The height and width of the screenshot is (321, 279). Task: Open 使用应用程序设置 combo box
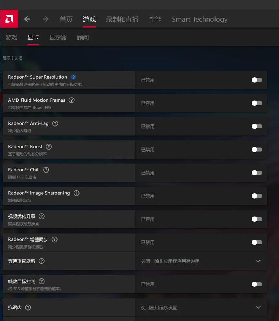pyautogui.click(x=201, y=307)
